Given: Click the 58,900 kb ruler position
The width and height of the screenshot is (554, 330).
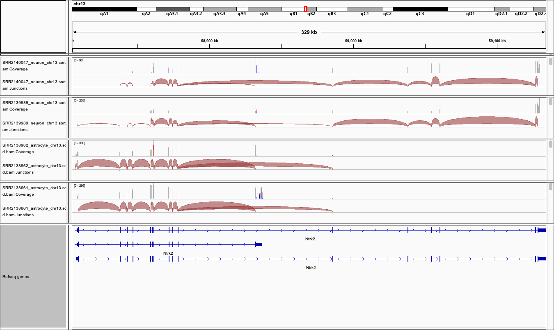Looking at the screenshot, I should 209,41.
